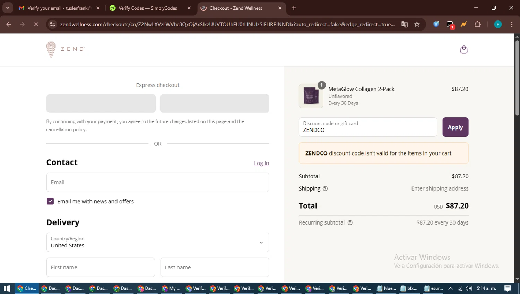Click the second express checkout button
Viewport: 520px width, 294px height.
point(215,103)
